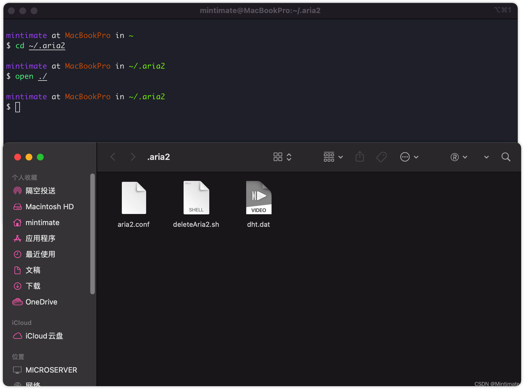Click the .aria2 Finder window title

point(158,157)
